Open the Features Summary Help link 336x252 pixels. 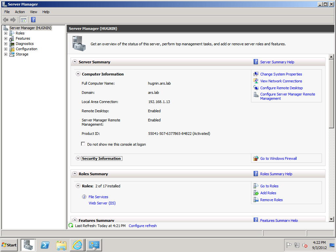point(279,220)
